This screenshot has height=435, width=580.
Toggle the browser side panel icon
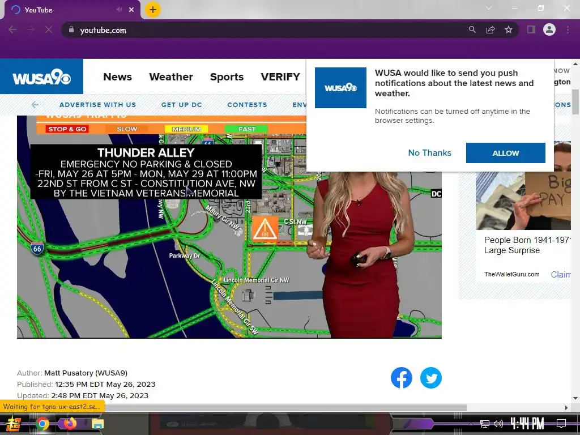click(x=531, y=29)
